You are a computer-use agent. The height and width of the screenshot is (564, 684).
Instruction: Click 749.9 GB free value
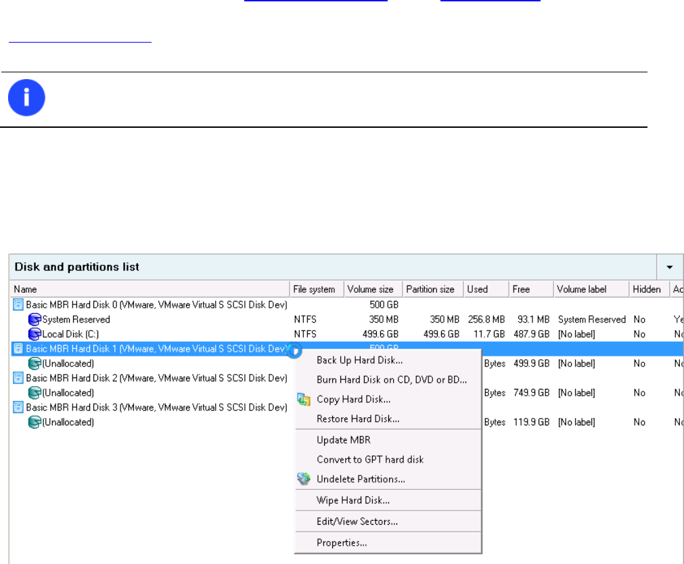pos(531,393)
